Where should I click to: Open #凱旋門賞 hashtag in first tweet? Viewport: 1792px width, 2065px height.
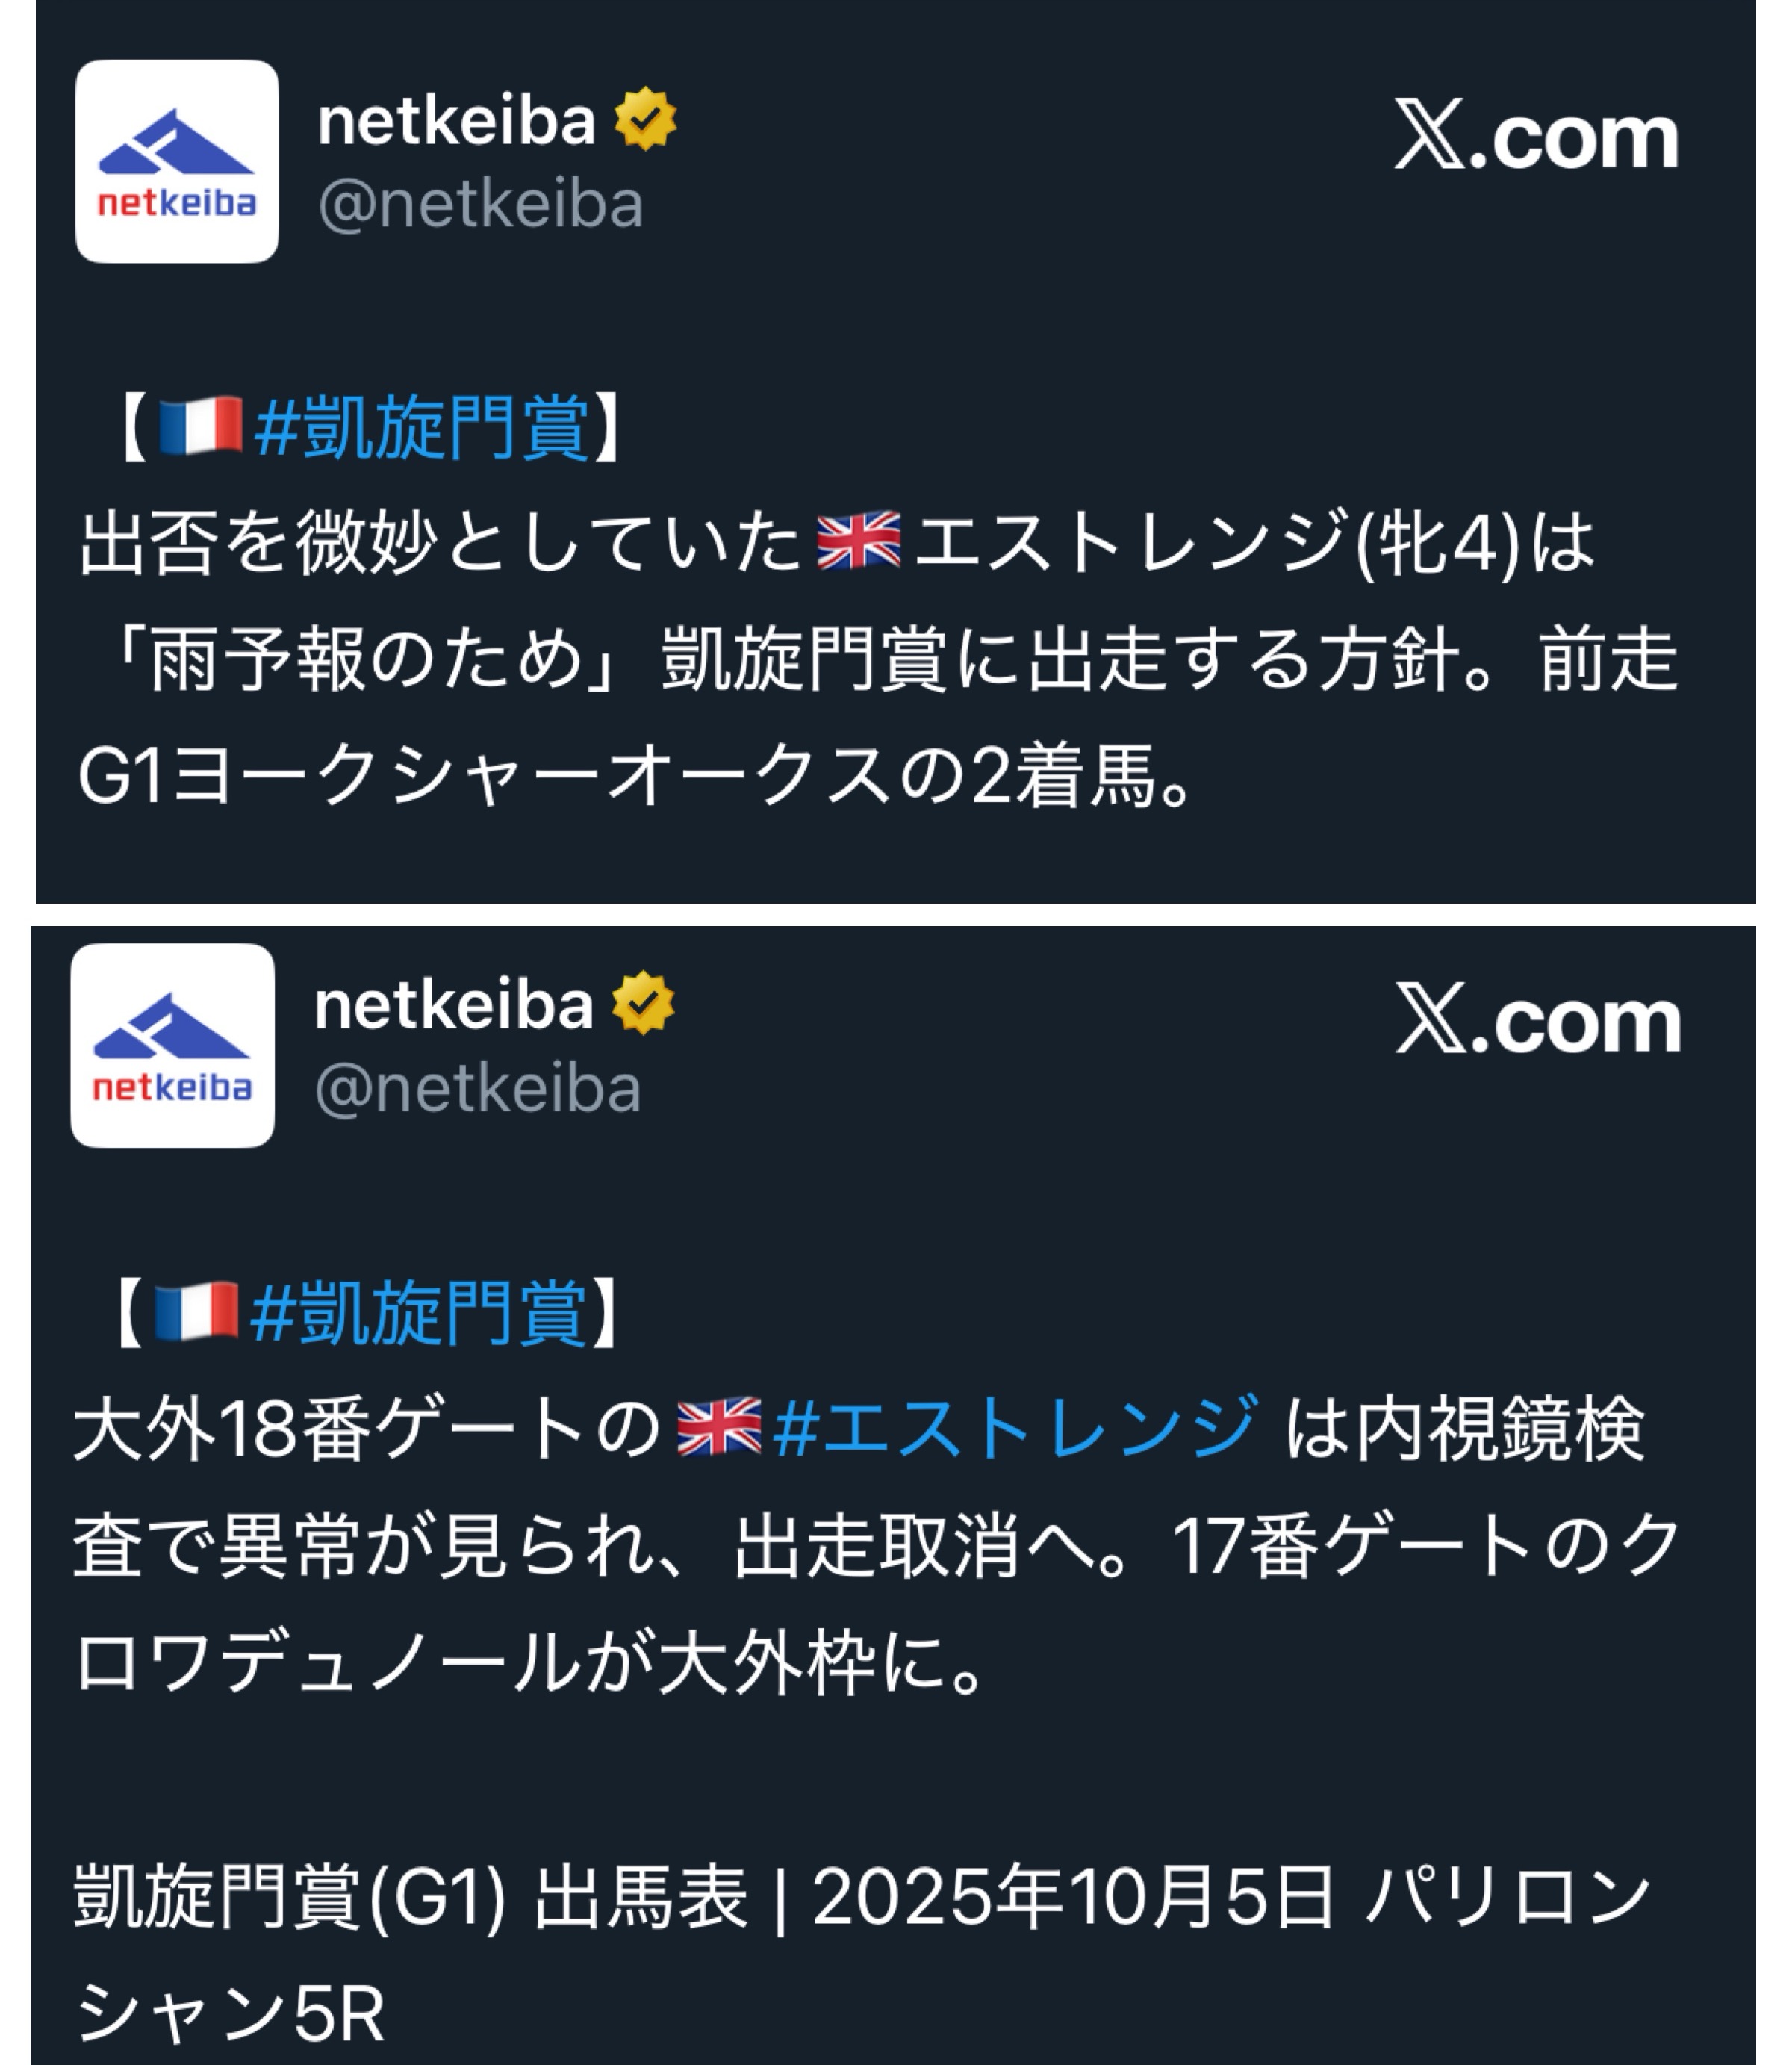point(422,426)
